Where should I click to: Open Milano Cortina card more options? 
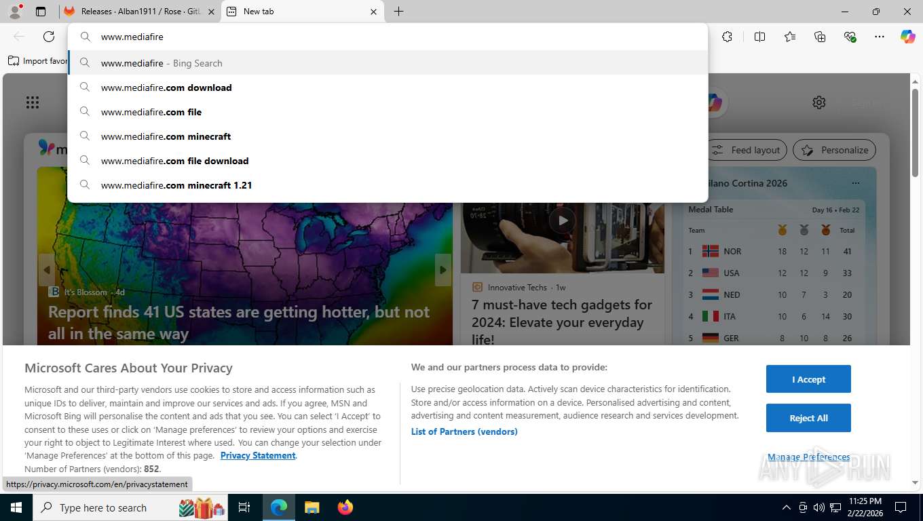coord(855,183)
